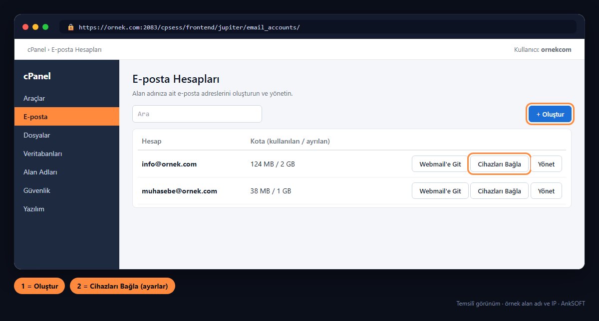This screenshot has width=599, height=321.
Task: Click Cihazları Bağla for info@ornek.com
Action: pyautogui.click(x=499, y=164)
